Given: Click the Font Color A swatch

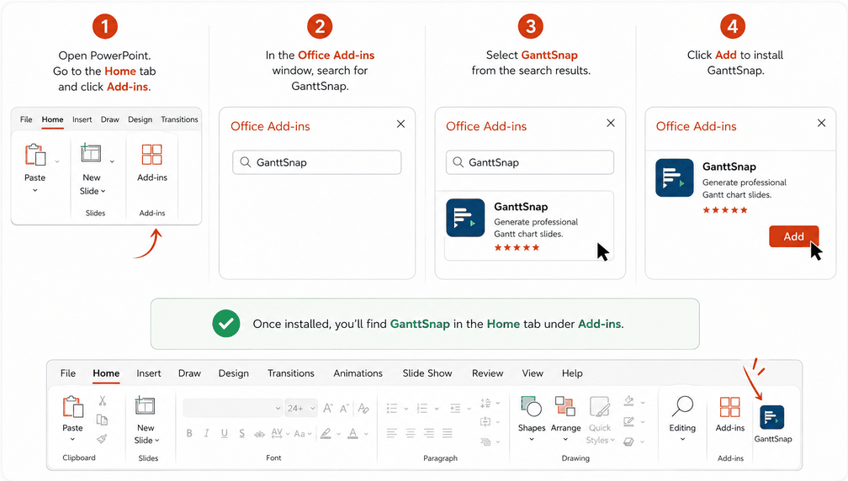Looking at the screenshot, I should coord(353,433).
